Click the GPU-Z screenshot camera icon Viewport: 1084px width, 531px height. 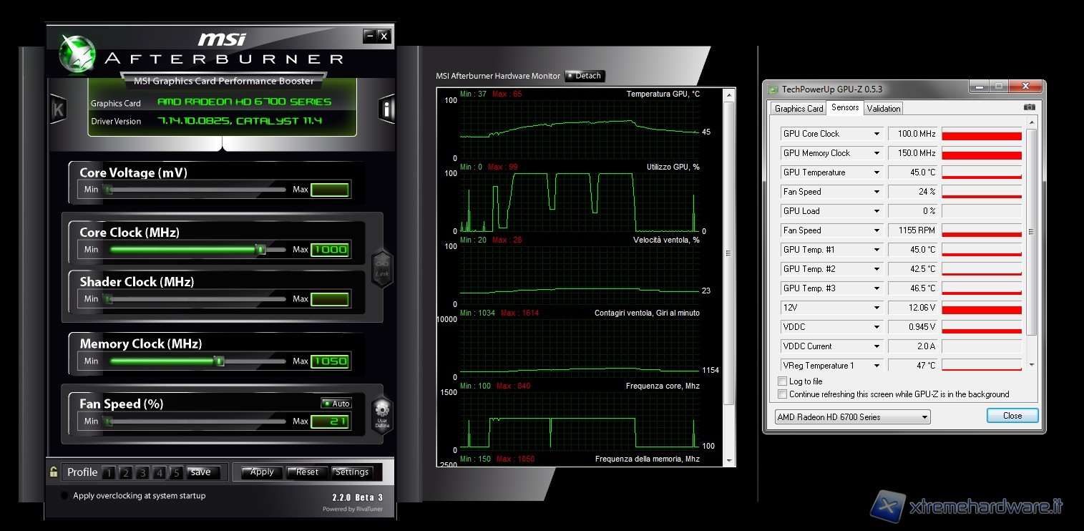pyautogui.click(x=1029, y=107)
